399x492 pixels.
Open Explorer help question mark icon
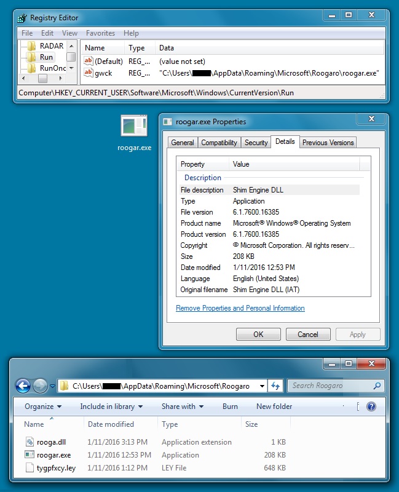click(371, 407)
